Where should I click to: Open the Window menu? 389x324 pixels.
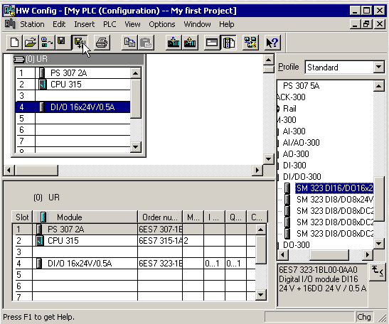click(197, 24)
